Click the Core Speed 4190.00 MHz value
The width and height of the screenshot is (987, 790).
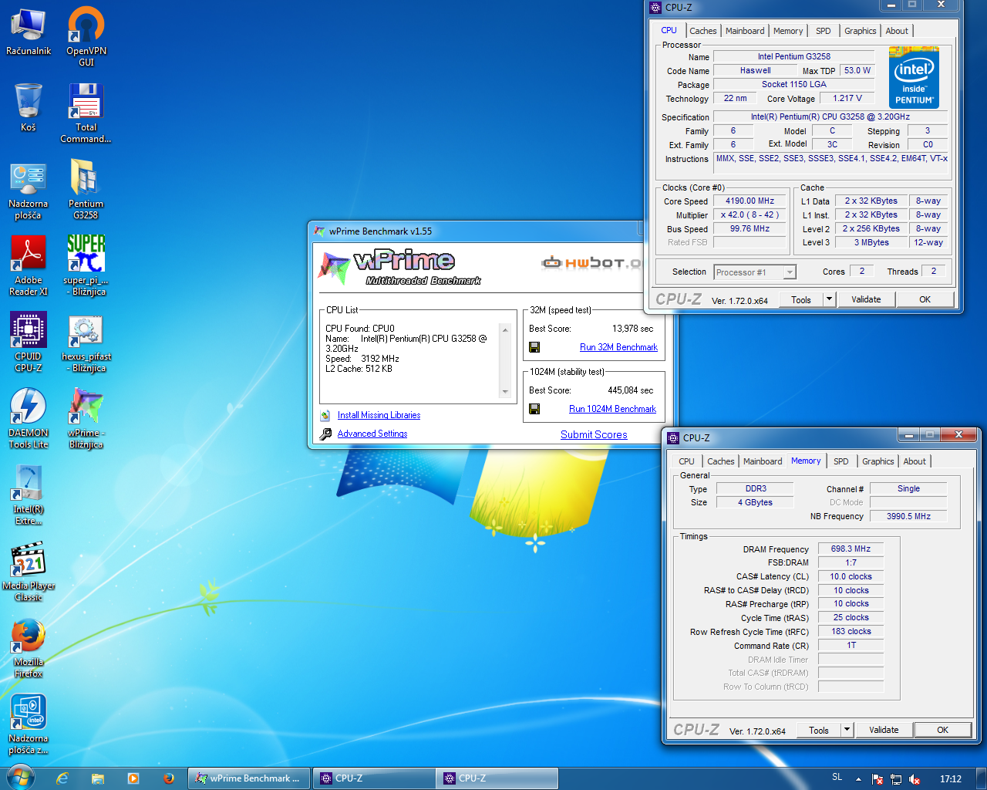750,201
